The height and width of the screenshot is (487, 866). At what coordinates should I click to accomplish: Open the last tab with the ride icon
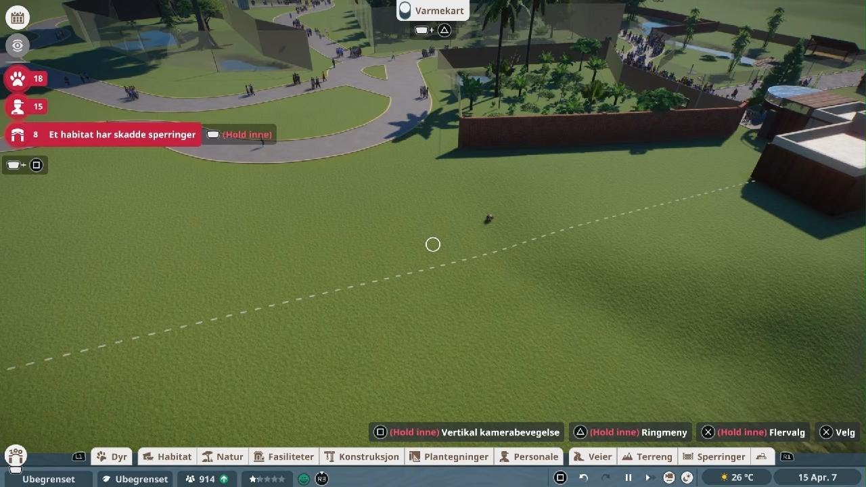point(762,457)
